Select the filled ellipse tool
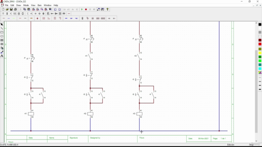Screen dimensions: 262x147 click(2, 44)
